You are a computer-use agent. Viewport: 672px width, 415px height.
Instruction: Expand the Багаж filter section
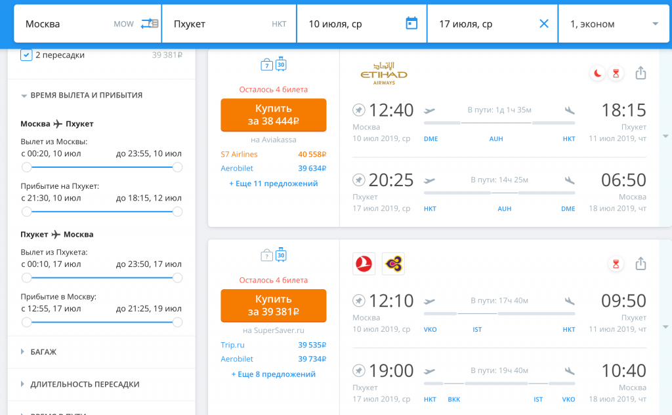click(x=43, y=351)
